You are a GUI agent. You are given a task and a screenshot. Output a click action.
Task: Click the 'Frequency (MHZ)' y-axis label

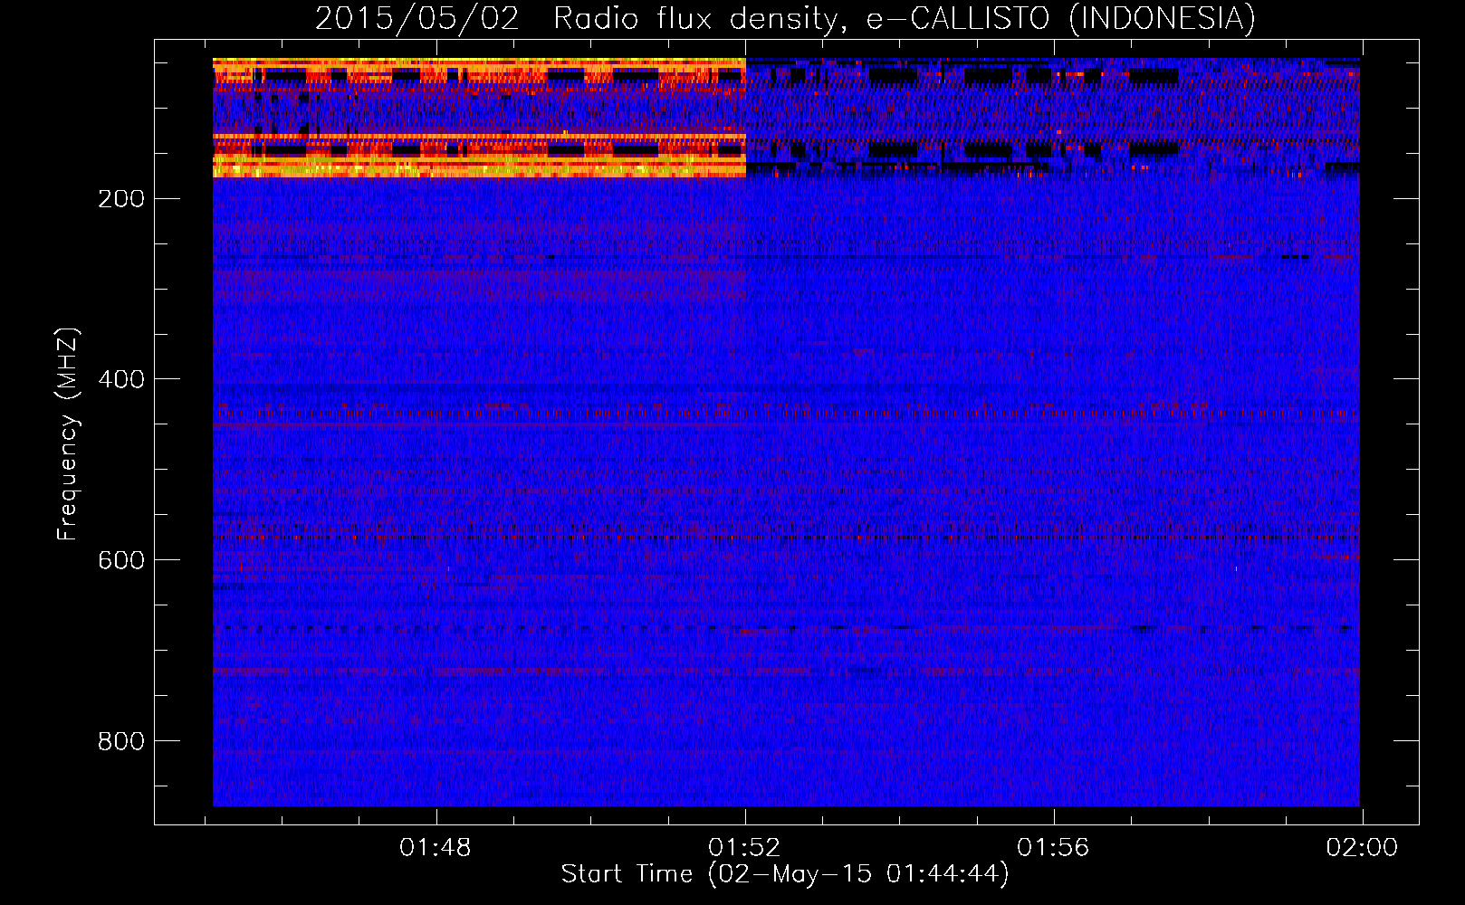68,434
